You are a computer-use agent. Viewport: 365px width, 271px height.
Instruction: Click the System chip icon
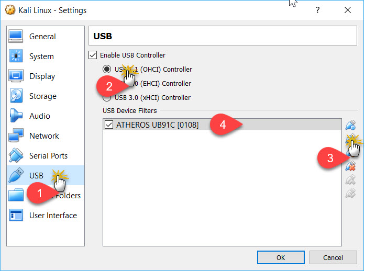(16, 57)
